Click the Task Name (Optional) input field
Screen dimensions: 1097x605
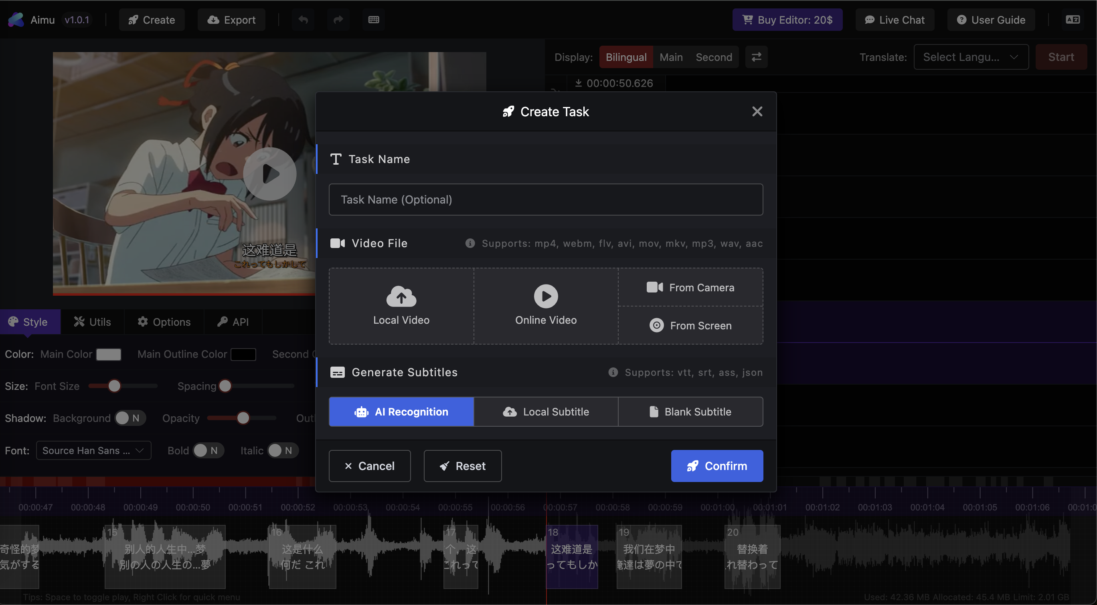546,200
